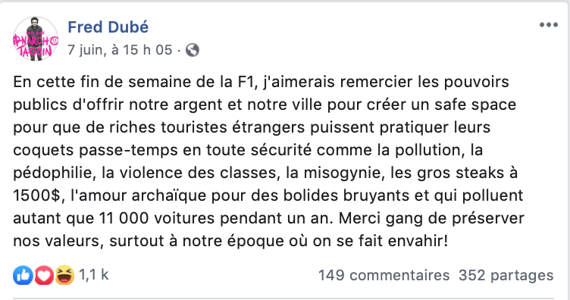Show the 1,1 k reactions list
The width and height of the screenshot is (570, 300).
94,275
